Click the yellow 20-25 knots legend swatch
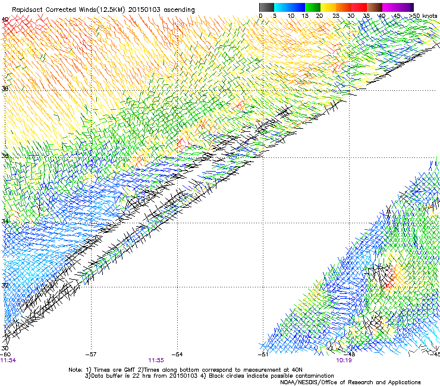The width and height of the screenshot is (440, 386). click(x=328, y=7)
